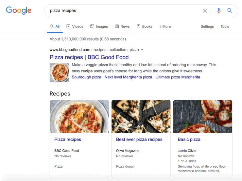Screen dimensions: 242x181
Task: Expand the arrow beside the bbcgoodfood URL
Action: coord(142,50)
